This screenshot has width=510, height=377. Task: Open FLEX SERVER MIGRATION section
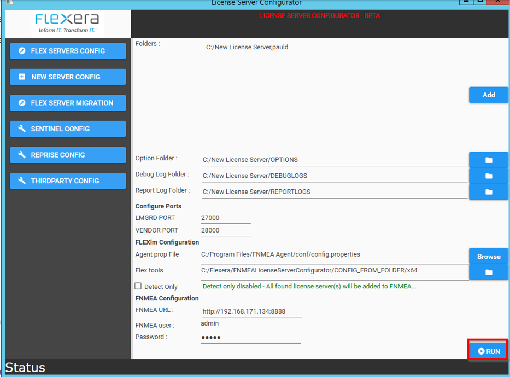tap(68, 103)
